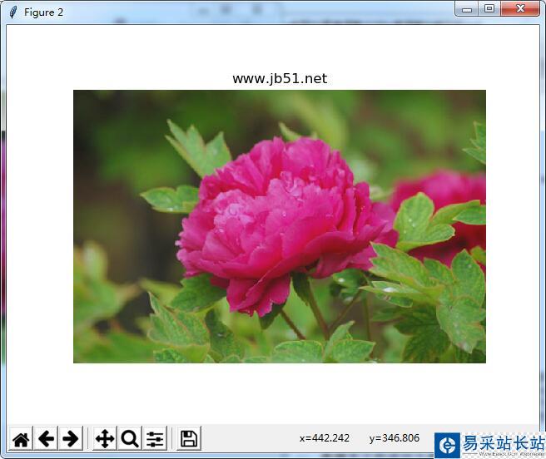
Task: Click the x=442.242 coordinate readout
Action: click(x=325, y=437)
